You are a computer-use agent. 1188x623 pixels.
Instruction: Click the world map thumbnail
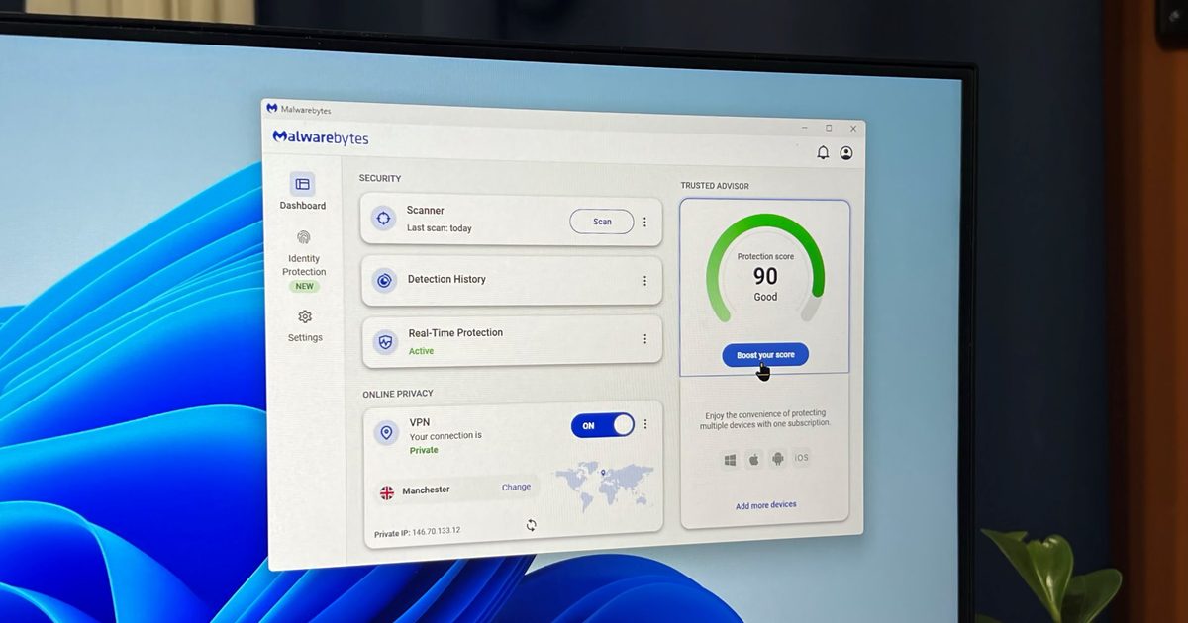coord(604,485)
